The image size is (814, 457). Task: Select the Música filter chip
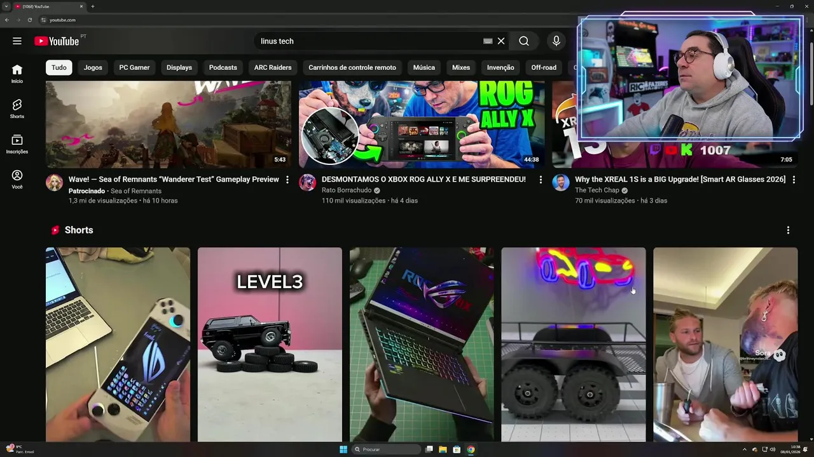tap(424, 67)
